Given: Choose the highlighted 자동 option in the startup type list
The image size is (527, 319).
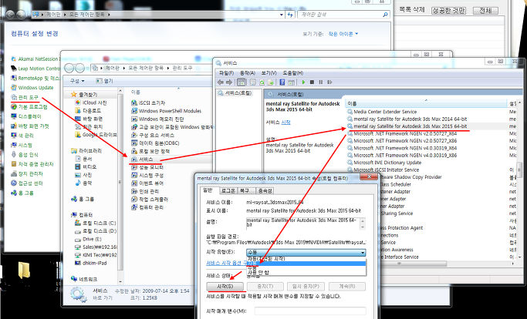Looking at the screenshot, I should click(x=306, y=264).
